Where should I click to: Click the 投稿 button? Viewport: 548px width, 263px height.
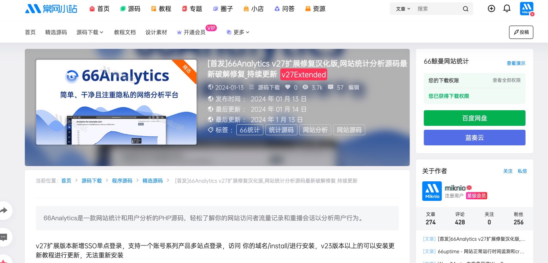(x=521, y=32)
